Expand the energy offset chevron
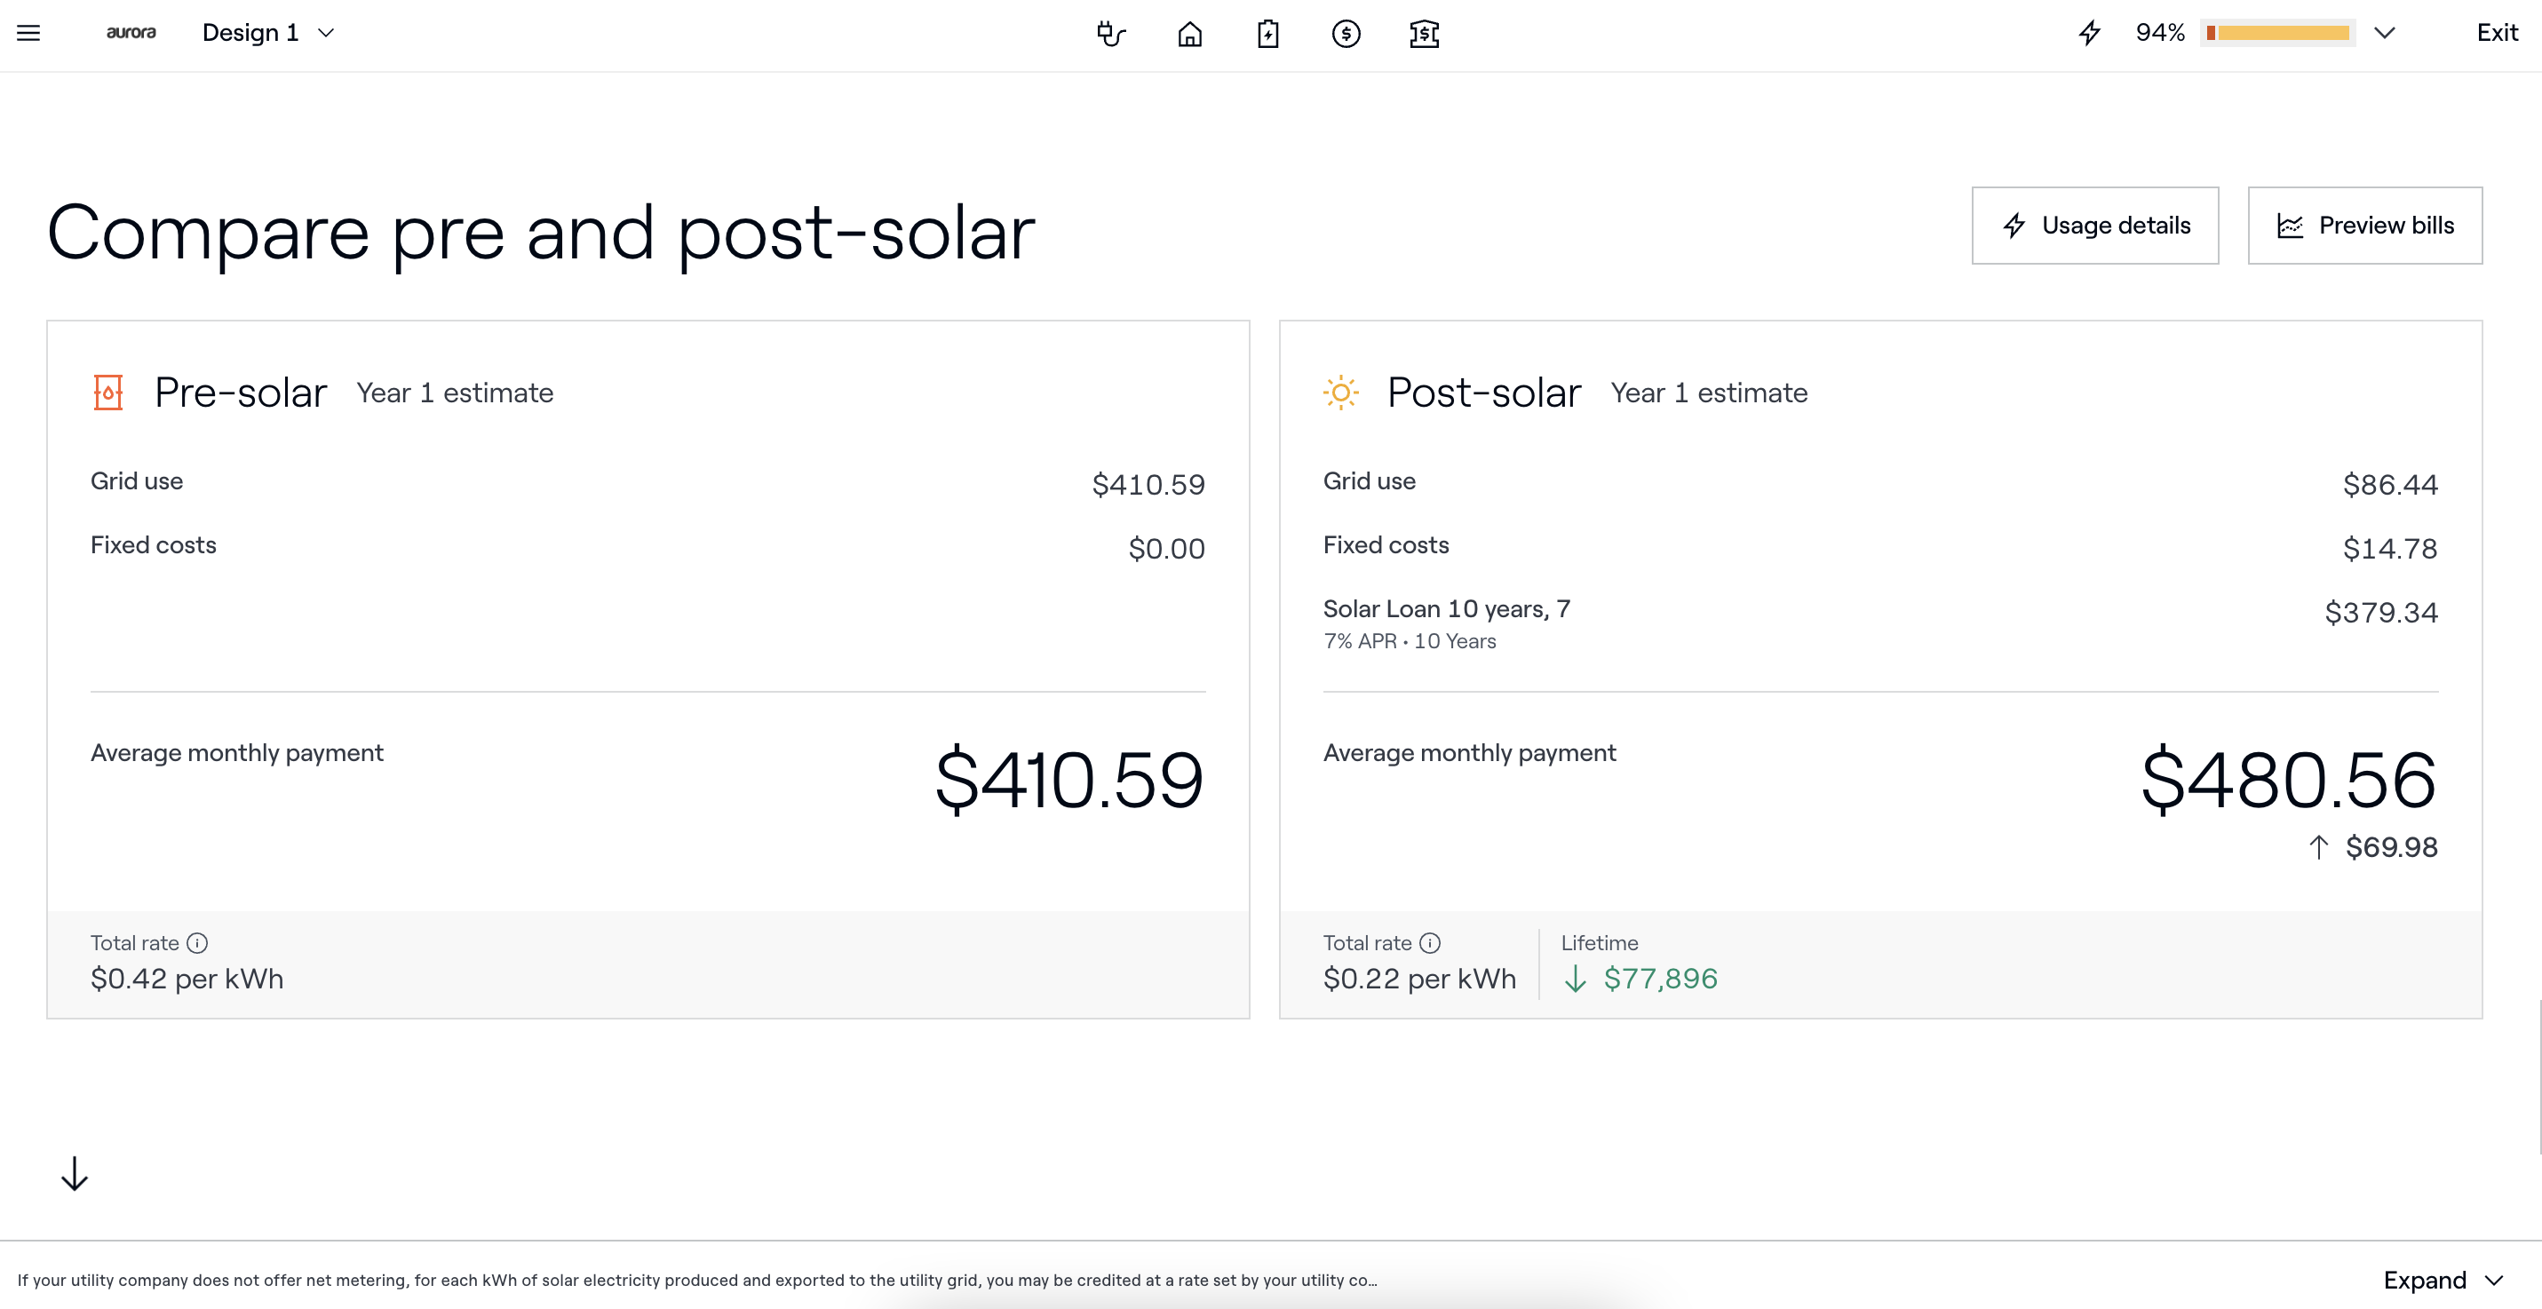 click(x=2384, y=34)
